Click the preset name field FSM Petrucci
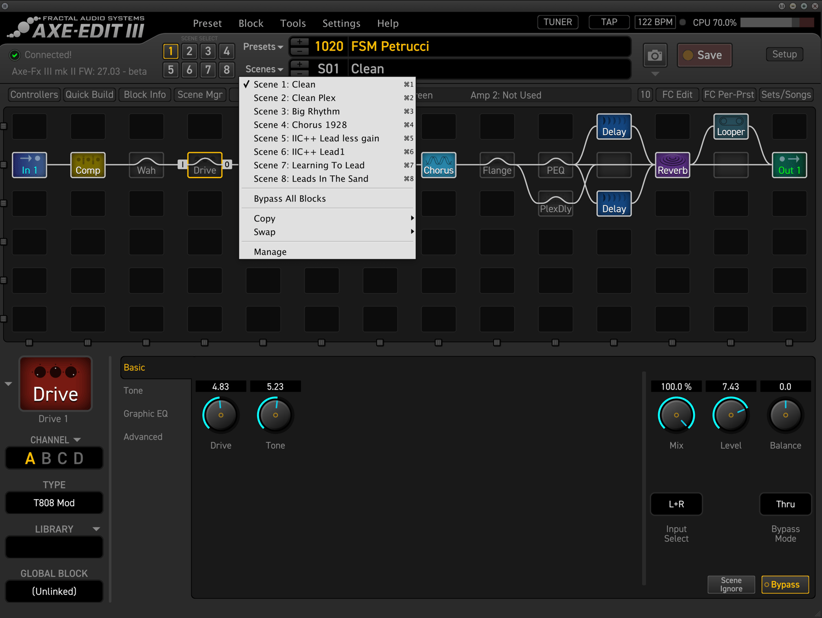Image resolution: width=822 pixels, height=618 pixels. pyautogui.click(x=489, y=47)
